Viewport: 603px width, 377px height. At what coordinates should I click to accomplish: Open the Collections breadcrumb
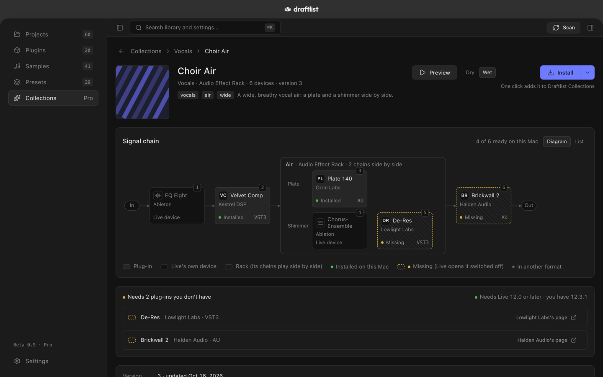(x=146, y=51)
